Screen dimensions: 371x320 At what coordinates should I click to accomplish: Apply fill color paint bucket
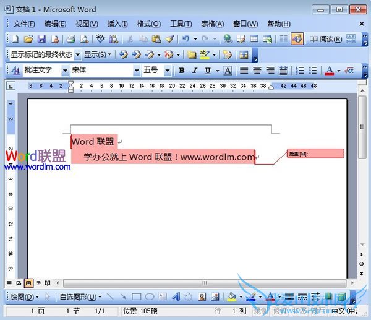point(232,296)
